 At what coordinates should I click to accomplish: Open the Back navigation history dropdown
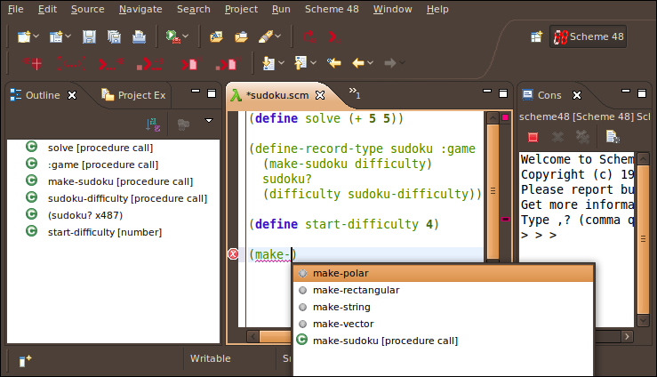(x=370, y=63)
